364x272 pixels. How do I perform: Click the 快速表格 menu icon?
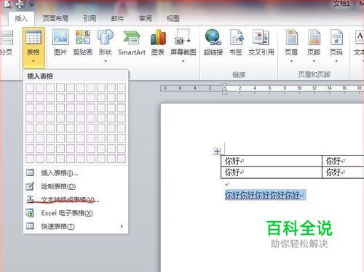pos(30,226)
